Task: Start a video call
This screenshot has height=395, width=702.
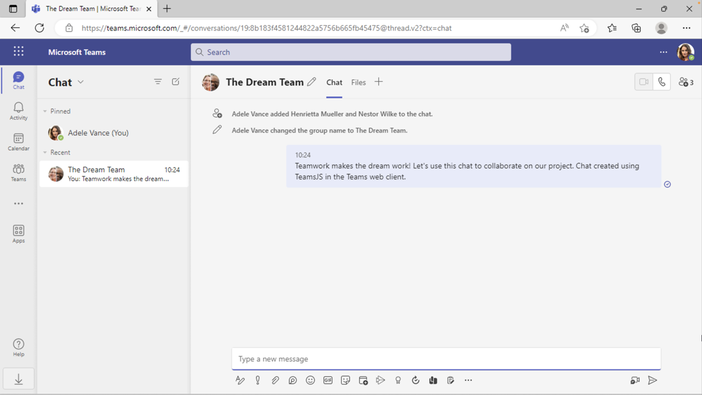Action: (x=644, y=82)
